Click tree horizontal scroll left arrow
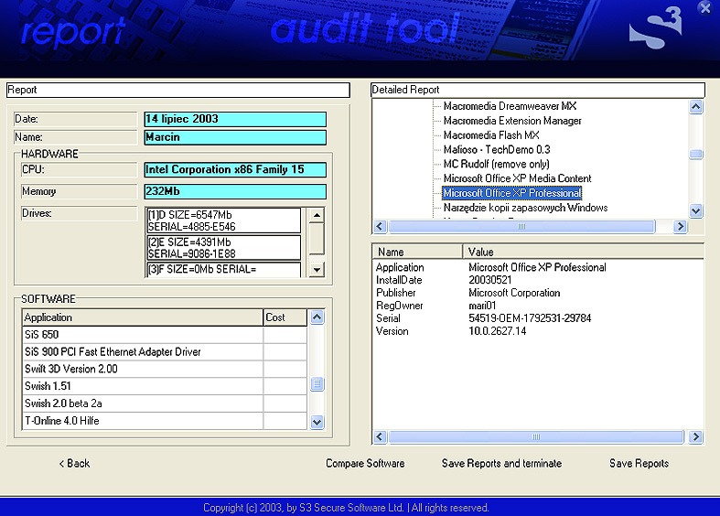Screen dimensions: 720x516 pyautogui.click(x=380, y=226)
